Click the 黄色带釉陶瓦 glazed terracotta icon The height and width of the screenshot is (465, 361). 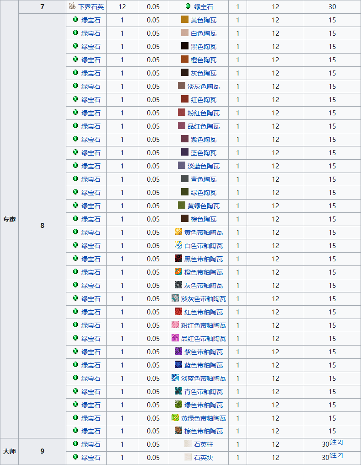(x=178, y=232)
